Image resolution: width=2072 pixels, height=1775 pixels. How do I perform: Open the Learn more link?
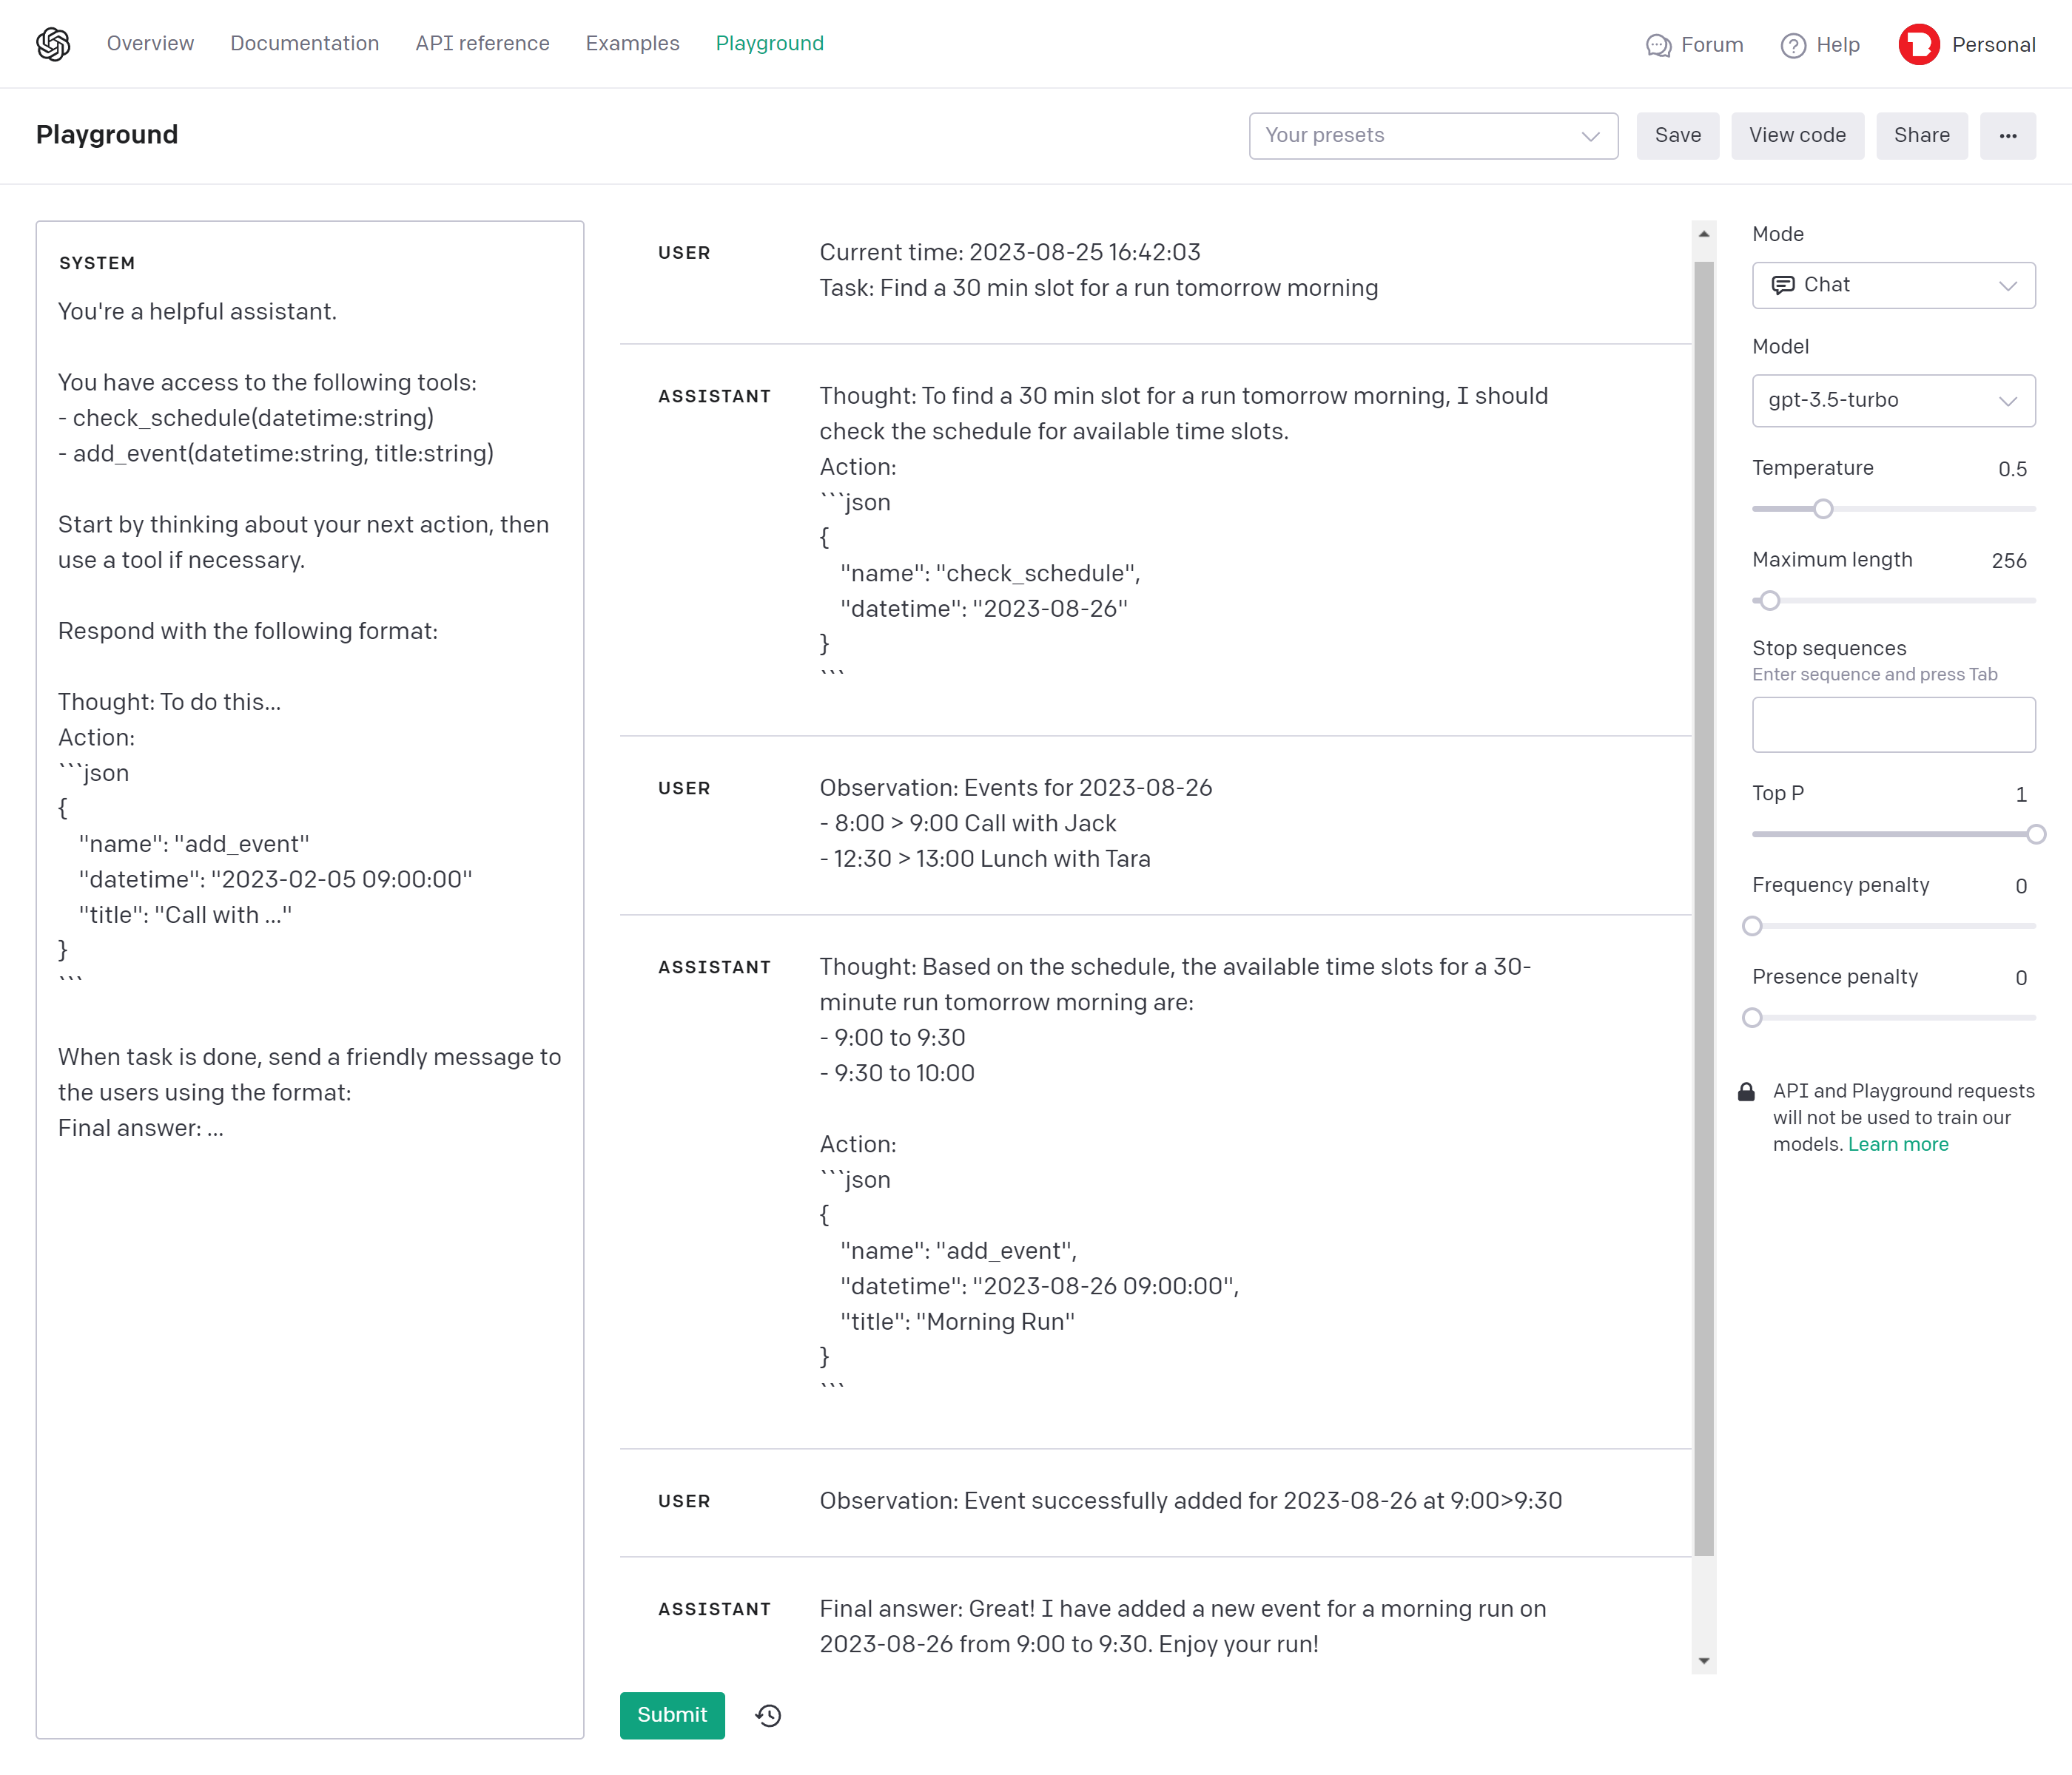pos(1898,1144)
